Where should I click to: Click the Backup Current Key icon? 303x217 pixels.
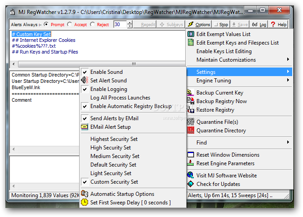tap(191, 93)
